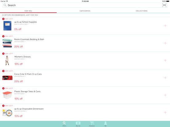Viewport: 170px width, 127px height.
Task: Add Women's Dresses offer with plus
Action: 165,60
